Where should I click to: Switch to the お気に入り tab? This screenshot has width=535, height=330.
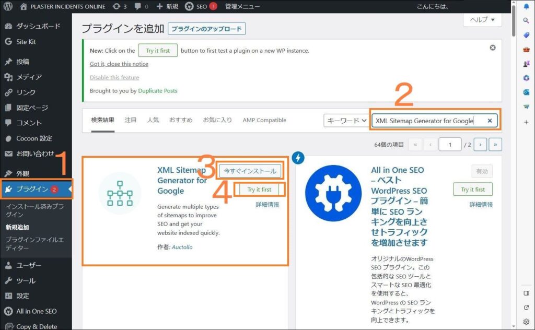[217, 120]
